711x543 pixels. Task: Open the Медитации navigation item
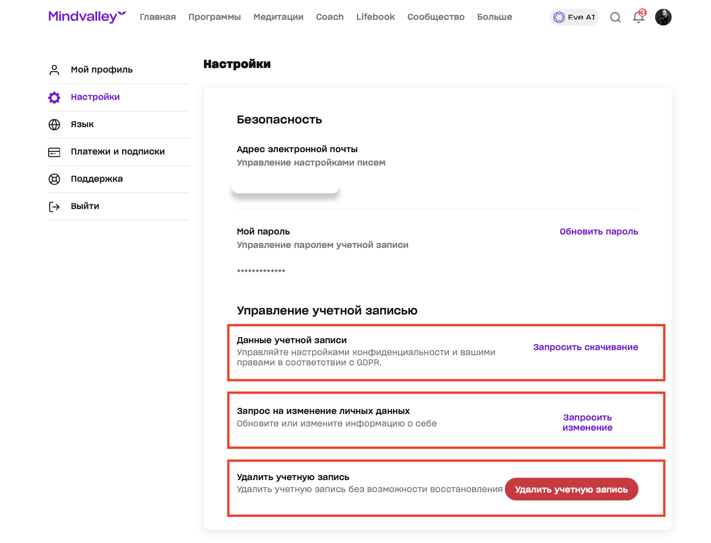click(278, 17)
